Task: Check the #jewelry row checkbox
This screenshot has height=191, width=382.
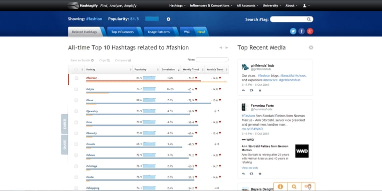Action: click(76, 111)
